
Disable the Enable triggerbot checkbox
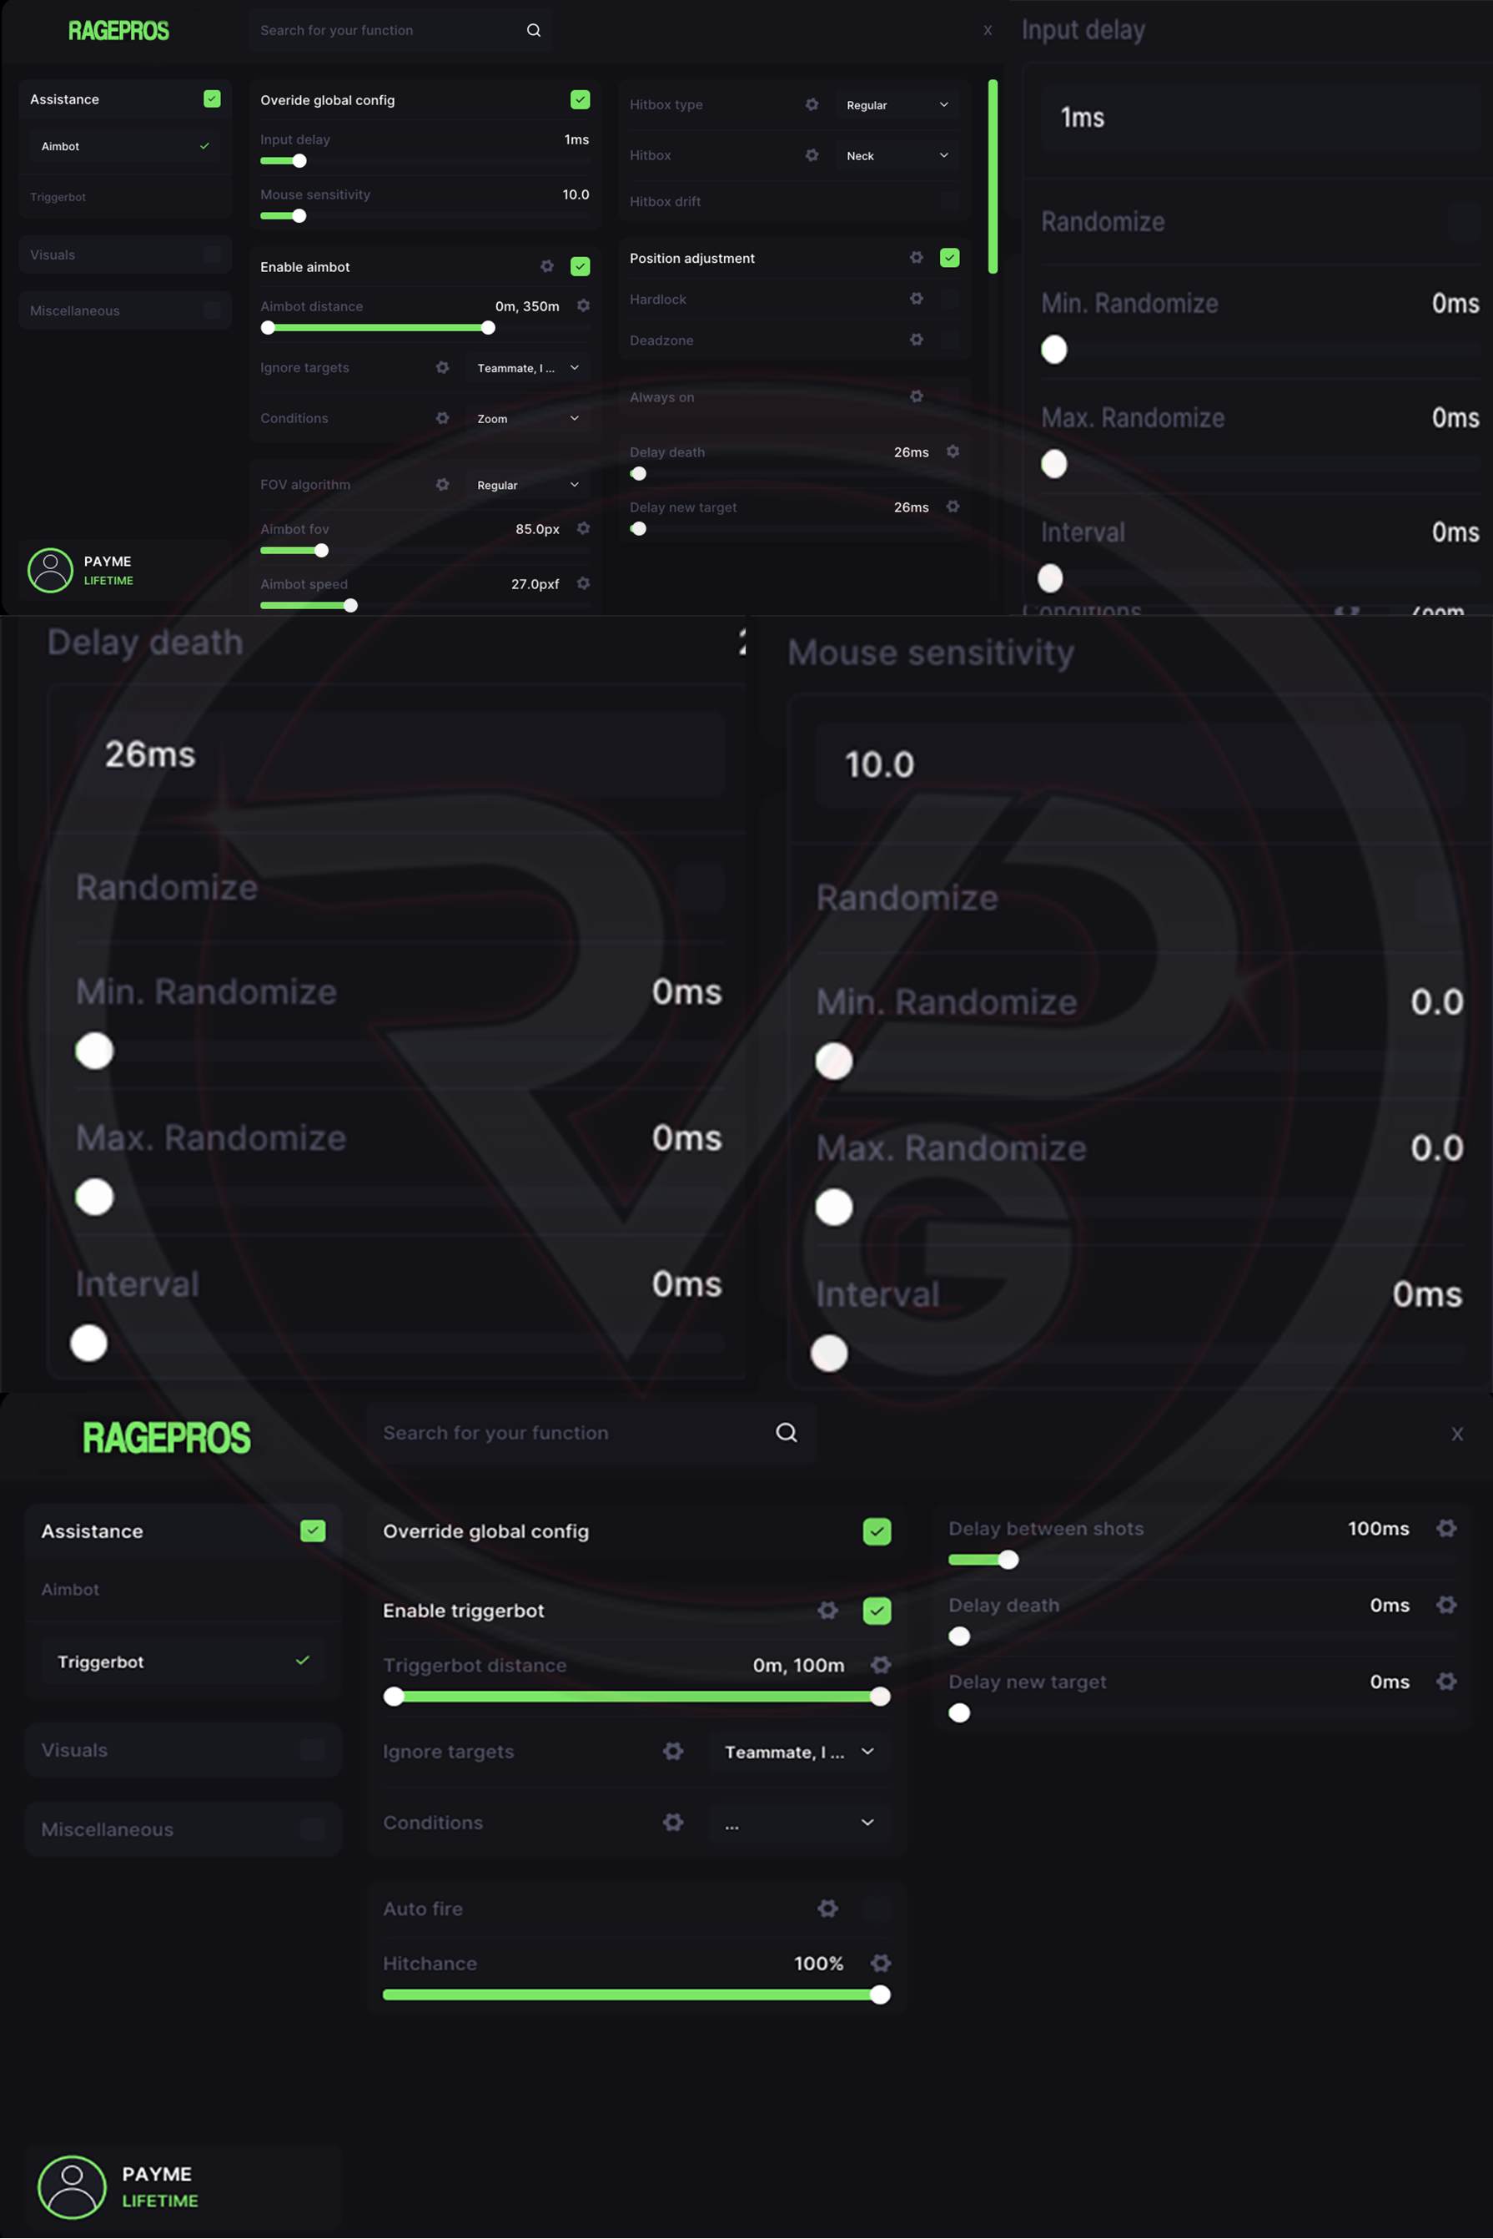pyautogui.click(x=876, y=1610)
